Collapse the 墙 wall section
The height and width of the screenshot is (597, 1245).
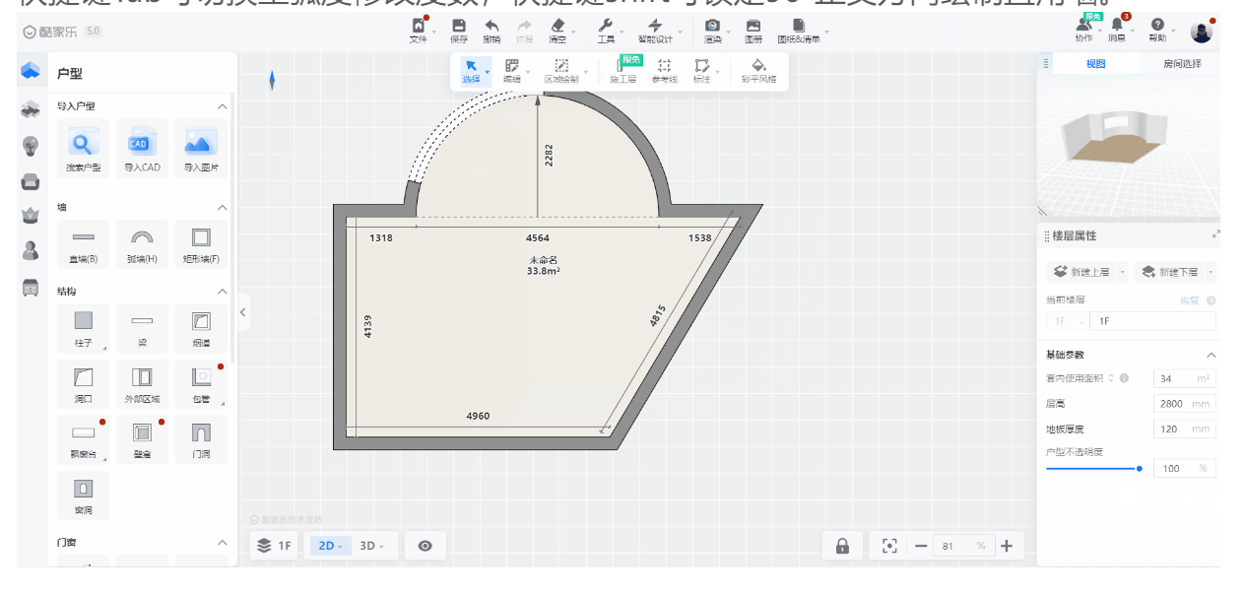pos(223,208)
